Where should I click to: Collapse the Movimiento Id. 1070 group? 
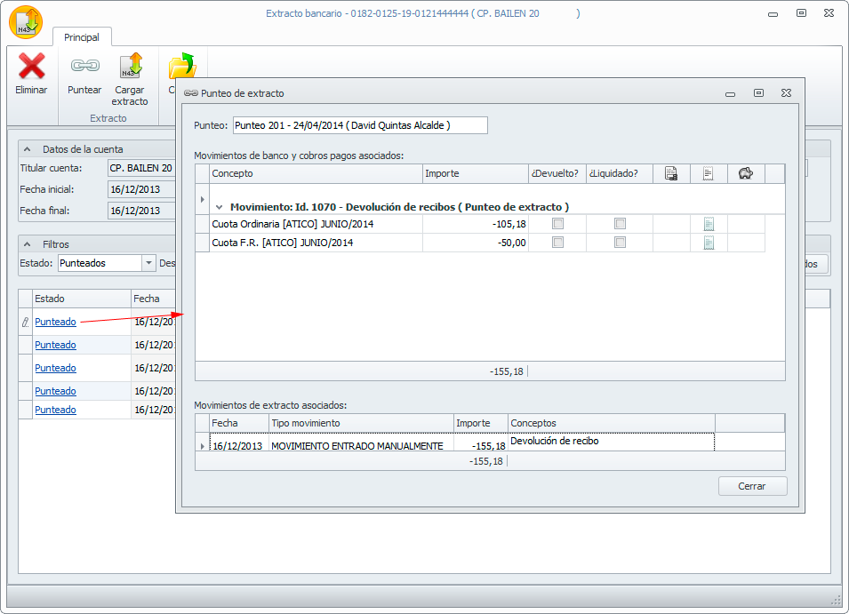(x=219, y=206)
